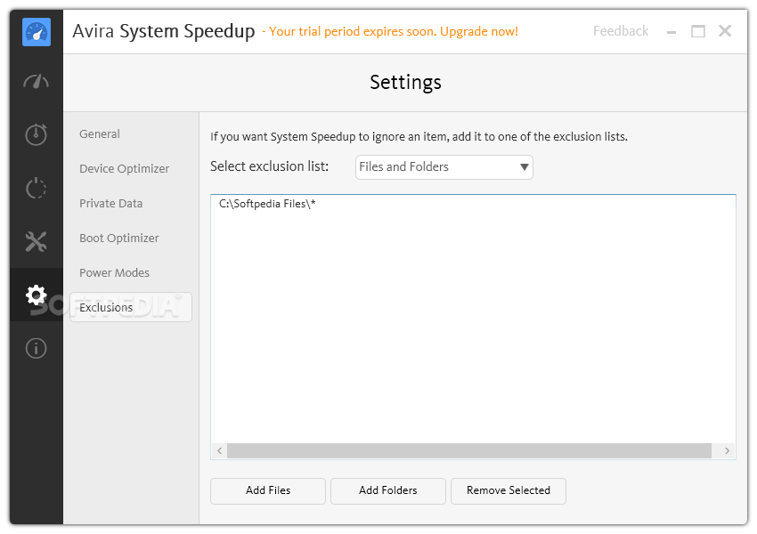
Task: Open the speedometer status sidebar icon
Action: pyautogui.click(x=37, y=82)
